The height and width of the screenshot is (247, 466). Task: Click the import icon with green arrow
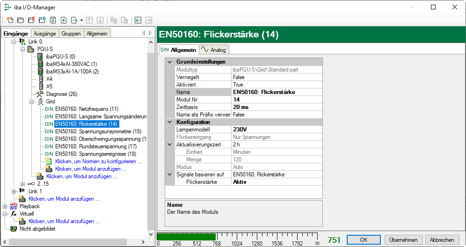(x=63, y=20)
